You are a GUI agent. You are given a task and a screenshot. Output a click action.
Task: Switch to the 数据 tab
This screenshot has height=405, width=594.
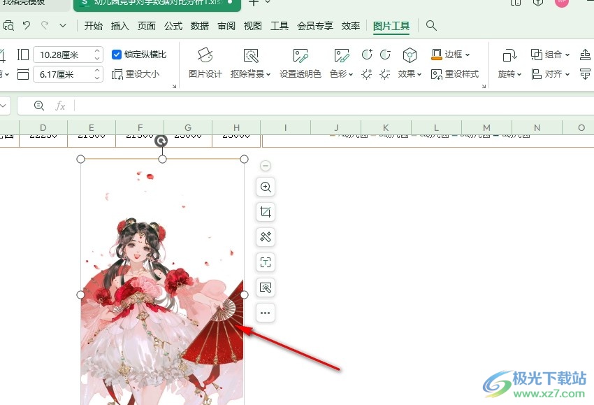tap(200, 26)
